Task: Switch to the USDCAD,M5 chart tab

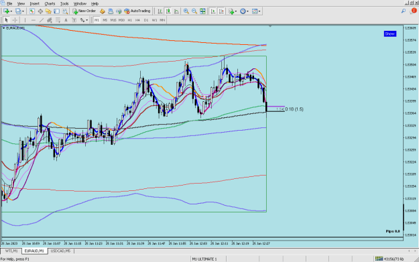Action: point(60,251)
